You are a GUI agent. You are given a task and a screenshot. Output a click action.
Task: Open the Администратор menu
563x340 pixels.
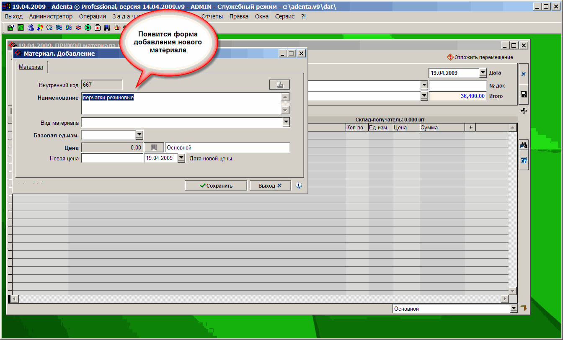pos(51,16)
